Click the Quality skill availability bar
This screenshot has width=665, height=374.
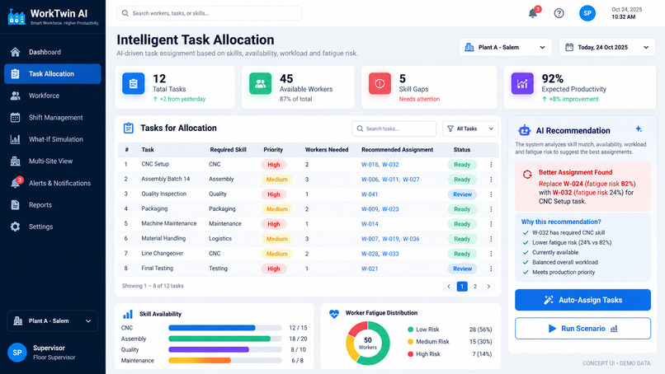[x=224, y=349]
